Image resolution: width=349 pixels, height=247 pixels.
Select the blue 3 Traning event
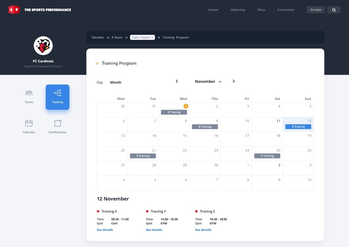pyautogui.click(x=298, y=127)
